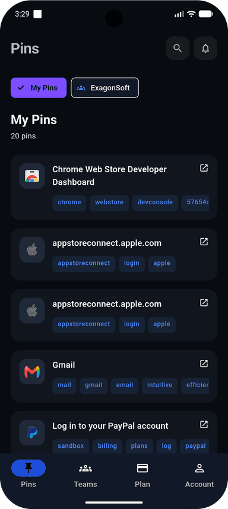Screen dimensions: 228x509
Task: Open Chrome Web Store Developer Dashboard externally
Action: (204, 168)
